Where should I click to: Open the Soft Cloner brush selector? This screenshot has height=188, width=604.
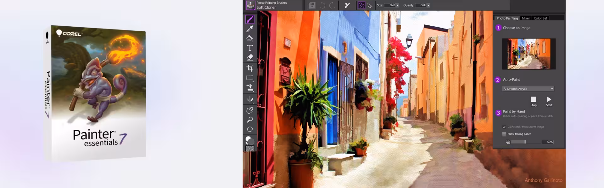click(250, 5)
